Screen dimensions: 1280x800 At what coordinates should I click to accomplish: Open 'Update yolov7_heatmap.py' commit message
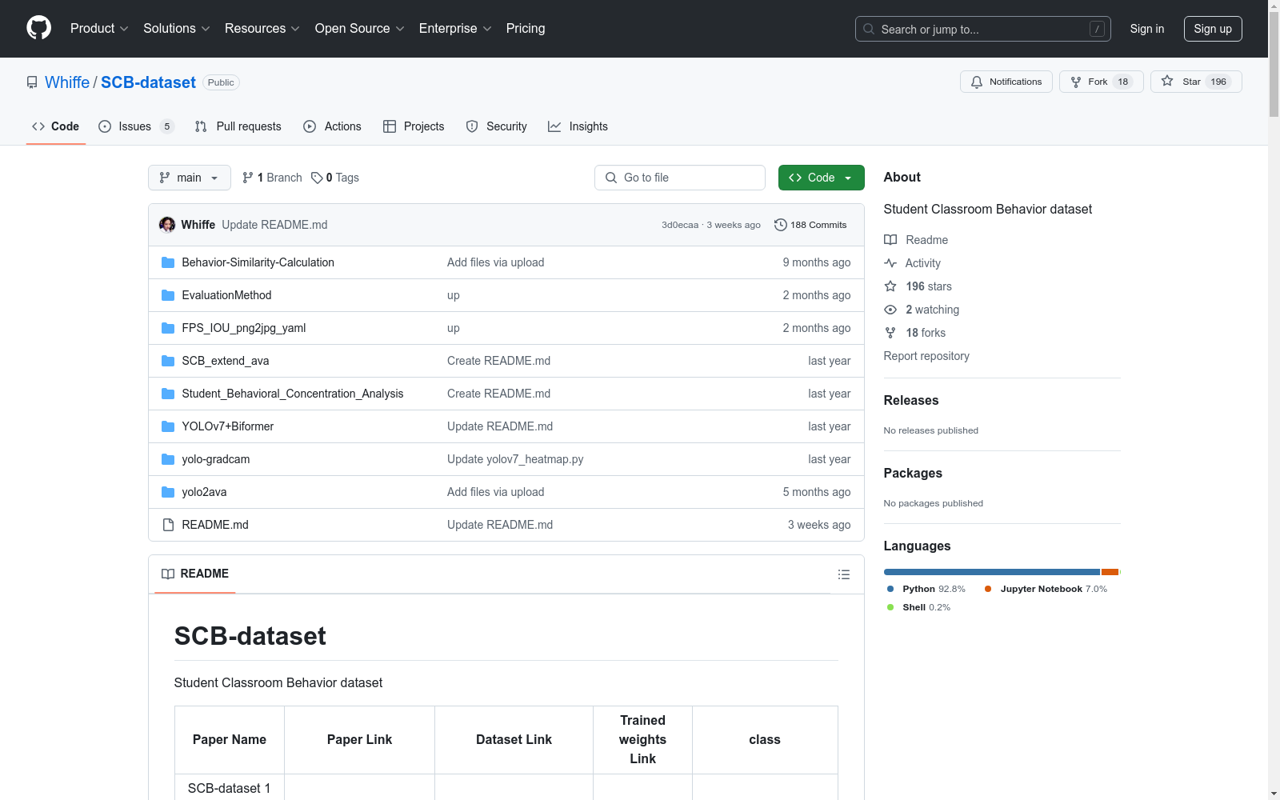(515, 459)
